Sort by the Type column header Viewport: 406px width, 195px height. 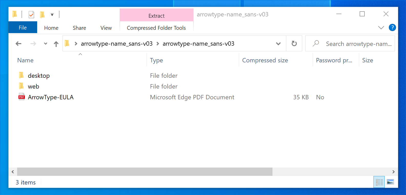[x=156, y=60]
